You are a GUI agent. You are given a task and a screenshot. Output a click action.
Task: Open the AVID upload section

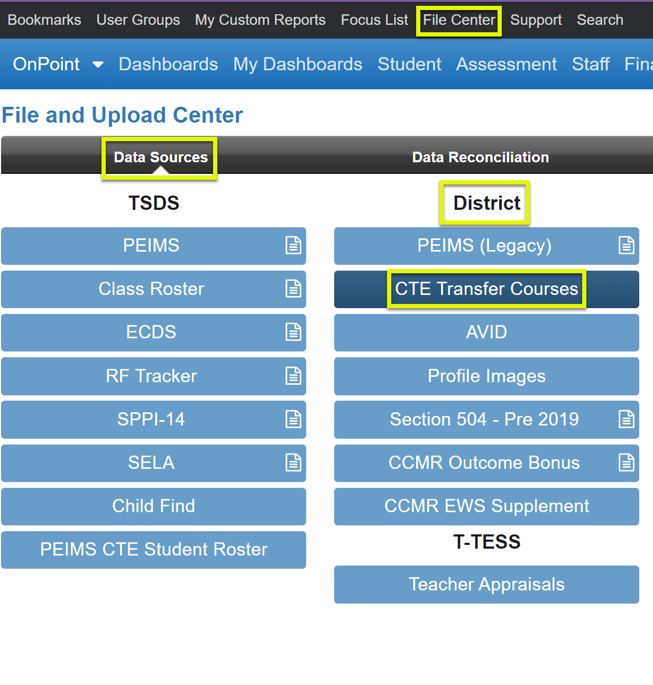(486, 332)
